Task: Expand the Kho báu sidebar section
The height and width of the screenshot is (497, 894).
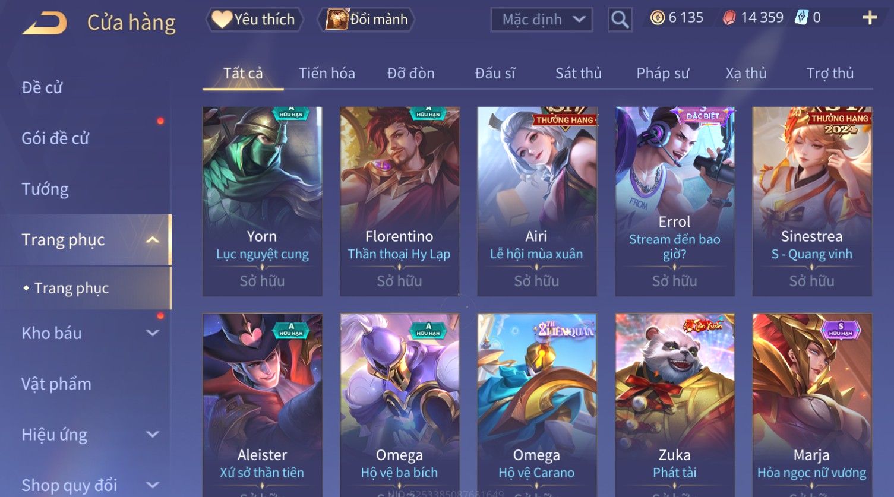Action: (153, 333)
